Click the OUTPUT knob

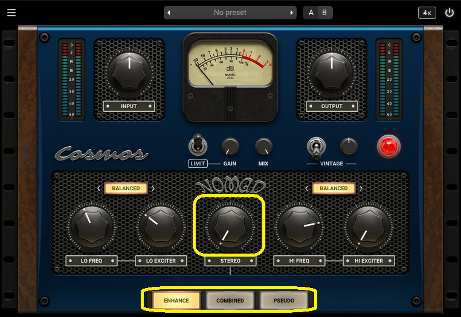332,73
